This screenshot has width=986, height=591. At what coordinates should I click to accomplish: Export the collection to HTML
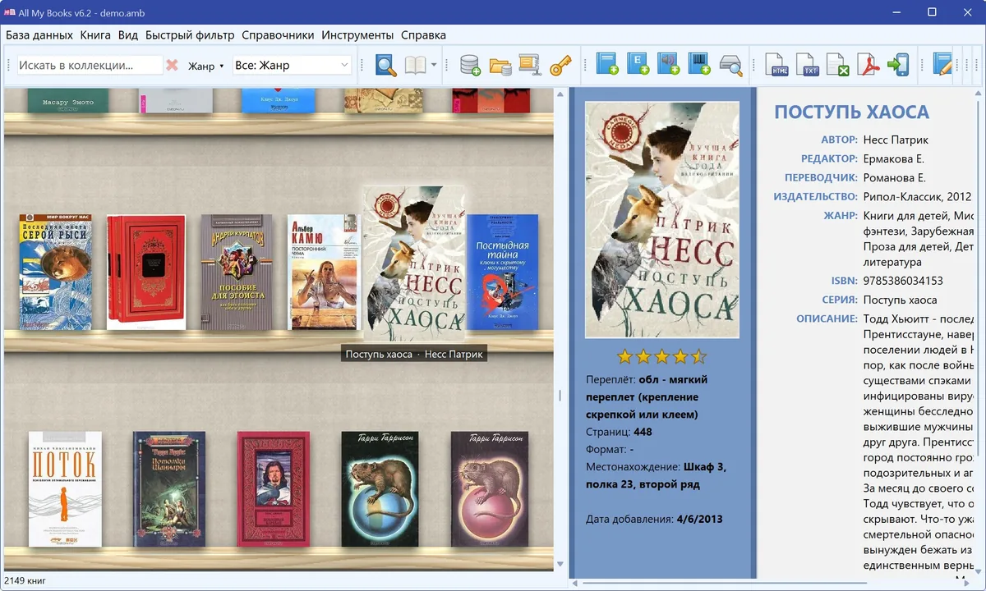pyautogui.click(x=777, y=65)
